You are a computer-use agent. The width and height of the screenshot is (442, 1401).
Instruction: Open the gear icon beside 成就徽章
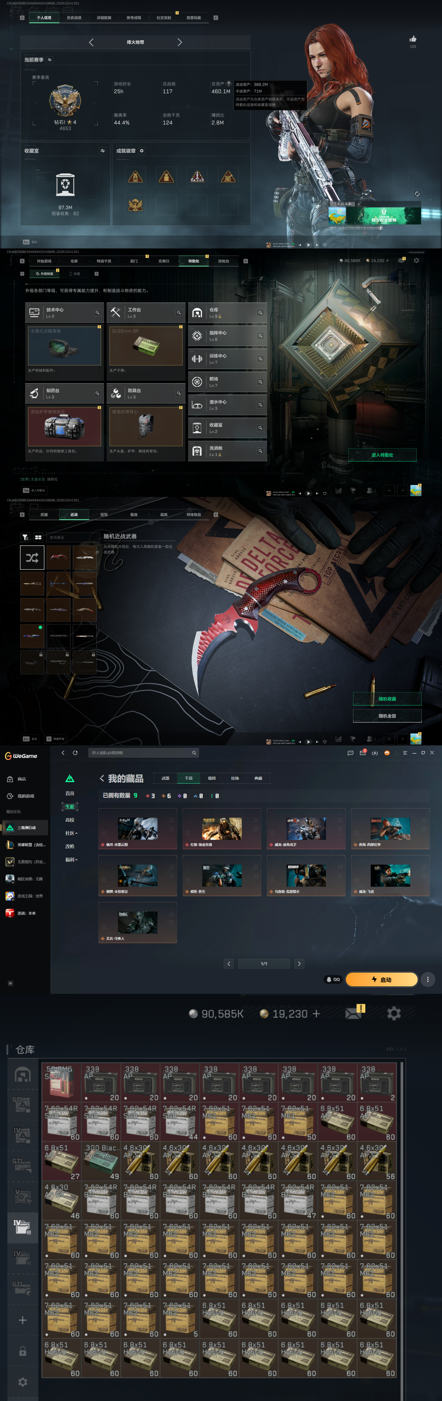click(142, 151)
